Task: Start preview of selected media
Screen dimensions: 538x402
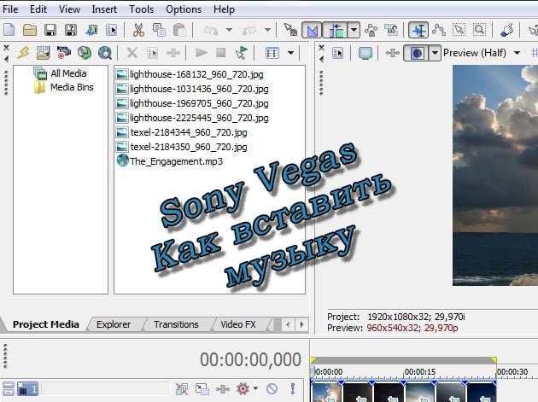Action: click(201, 52)
